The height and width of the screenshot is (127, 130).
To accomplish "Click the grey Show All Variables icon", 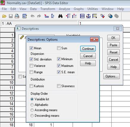I will 116,16.
